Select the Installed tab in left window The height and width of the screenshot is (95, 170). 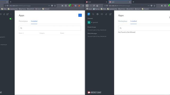click(x=34, y=21)
